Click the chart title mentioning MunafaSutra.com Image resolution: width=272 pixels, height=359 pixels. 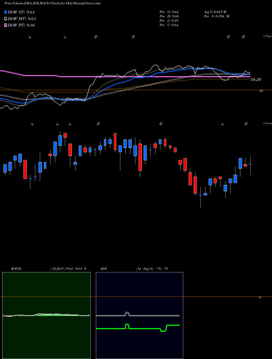[x=52, y=3]
